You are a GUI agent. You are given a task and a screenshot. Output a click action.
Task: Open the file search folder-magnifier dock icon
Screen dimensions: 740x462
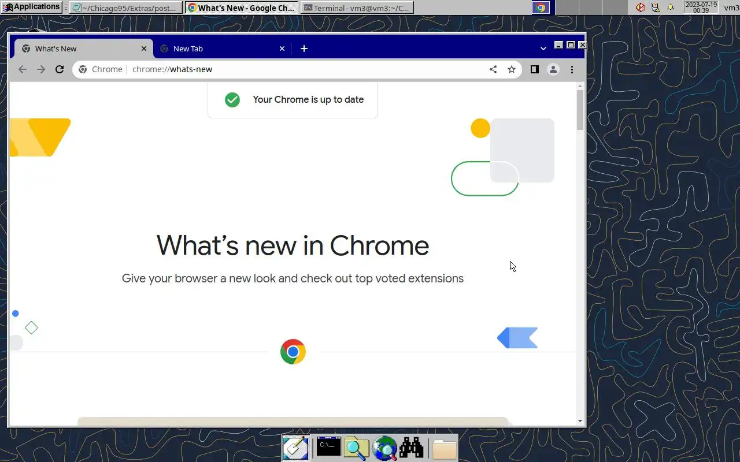[356, 448]
